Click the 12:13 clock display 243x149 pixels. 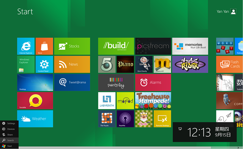point(199,132)
